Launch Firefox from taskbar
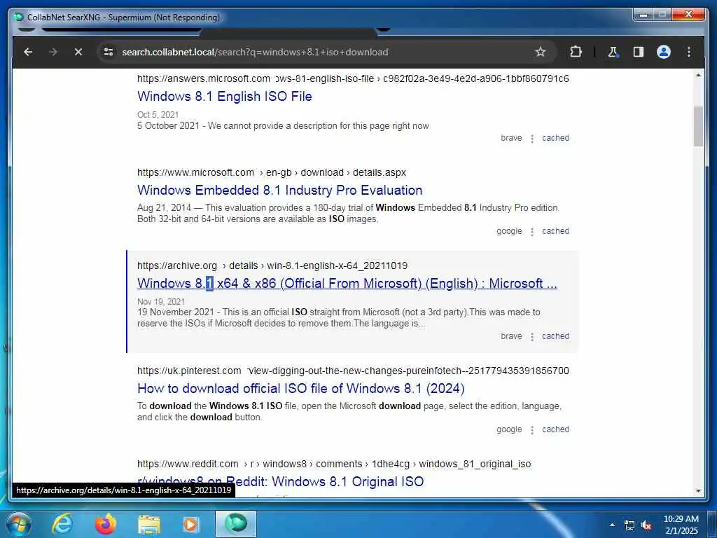Screen dimensions: 717x538 tap(106, 524)
